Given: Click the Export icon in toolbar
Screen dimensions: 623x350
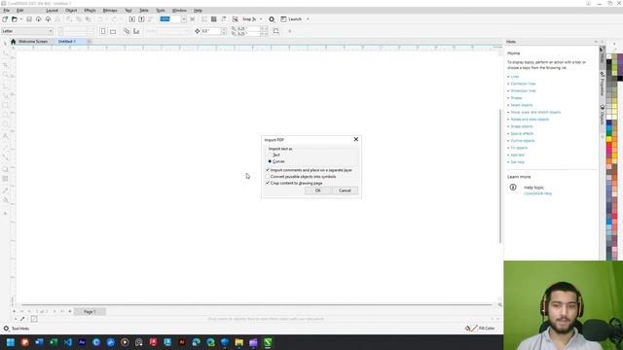Looking at the screenshot, I should click(141, 19).
